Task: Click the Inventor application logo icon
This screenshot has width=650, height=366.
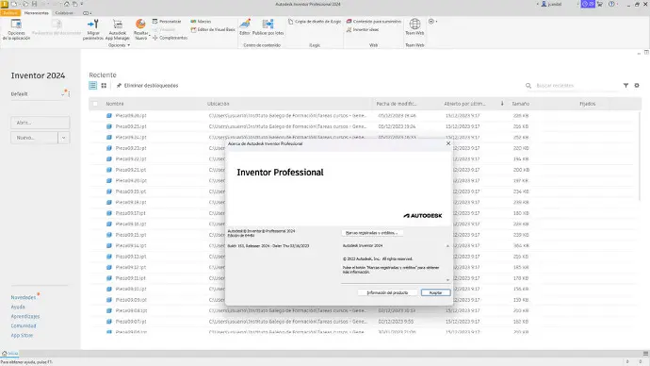Action: click(x=4, y=4)
